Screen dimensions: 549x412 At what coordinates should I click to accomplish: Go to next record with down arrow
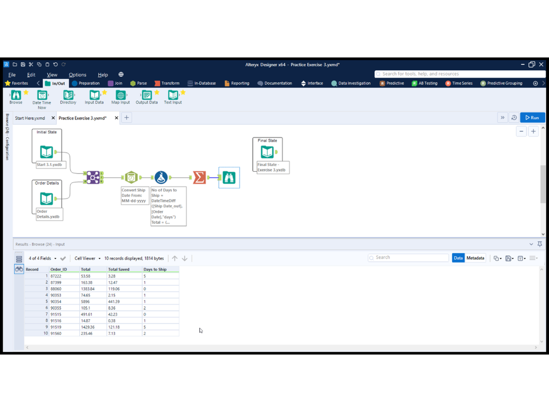pos(185,259)
